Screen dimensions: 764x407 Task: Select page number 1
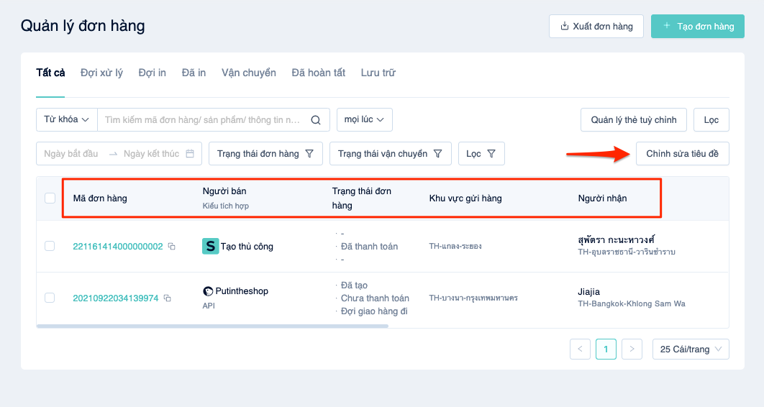tap(606, 349)
